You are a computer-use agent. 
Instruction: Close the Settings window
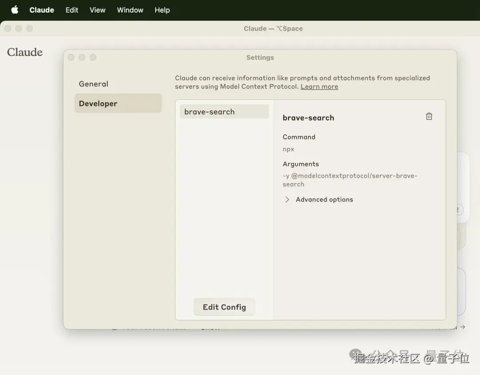71,57
